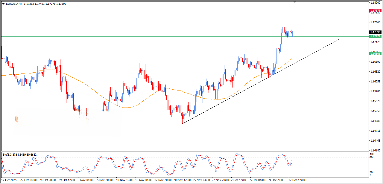Select the orange moving average line's right end
Image resolution: width=383 pixels, height=184 pixels.
tap(292, 58)
